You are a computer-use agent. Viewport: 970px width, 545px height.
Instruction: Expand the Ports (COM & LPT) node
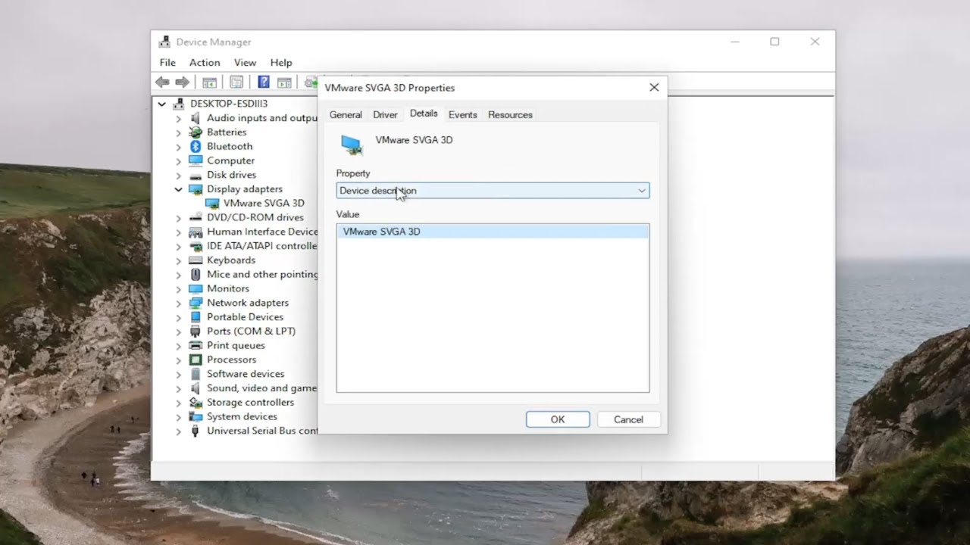click(178, 332)
